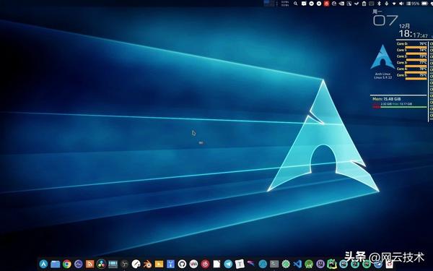This screenshot has height=271, width=433.
Task: Open the file manager folder icon in dock
Action: (56, 264)
